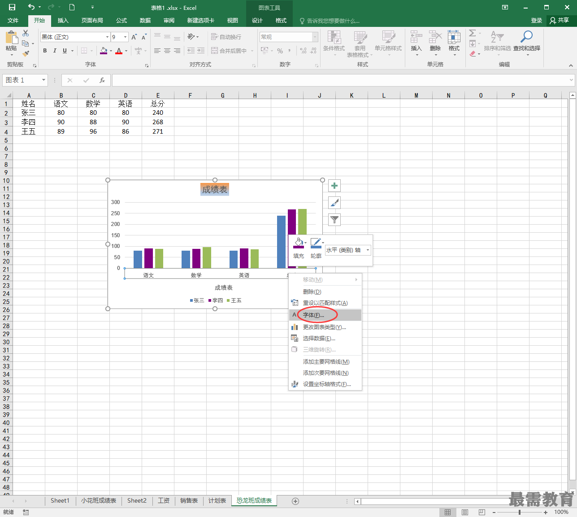Click the Format Painter brush icon

(x=26, y=53)
